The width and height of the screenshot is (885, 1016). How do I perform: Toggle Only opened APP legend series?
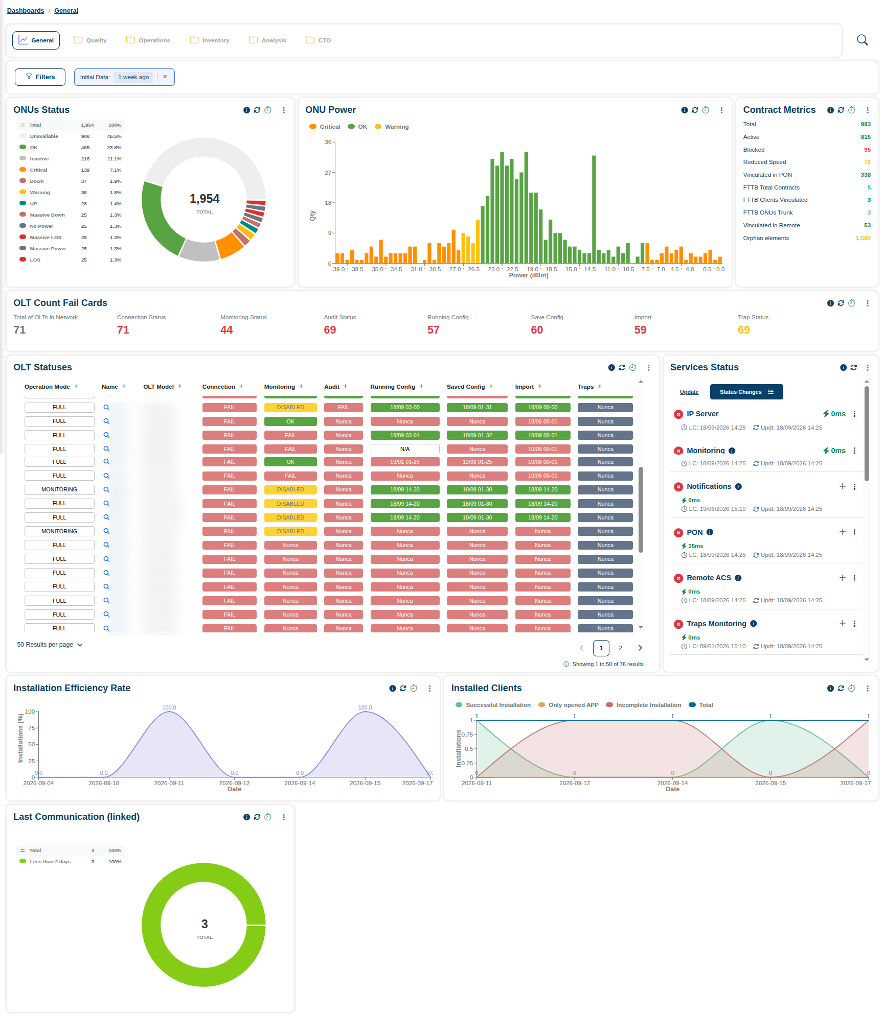pos(568,705)
